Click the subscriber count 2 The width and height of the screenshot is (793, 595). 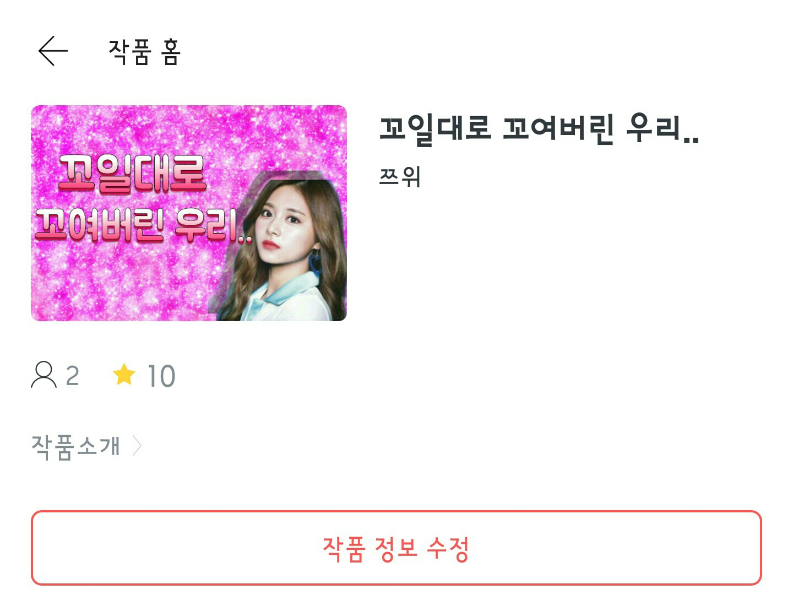[x=73, y=376]
